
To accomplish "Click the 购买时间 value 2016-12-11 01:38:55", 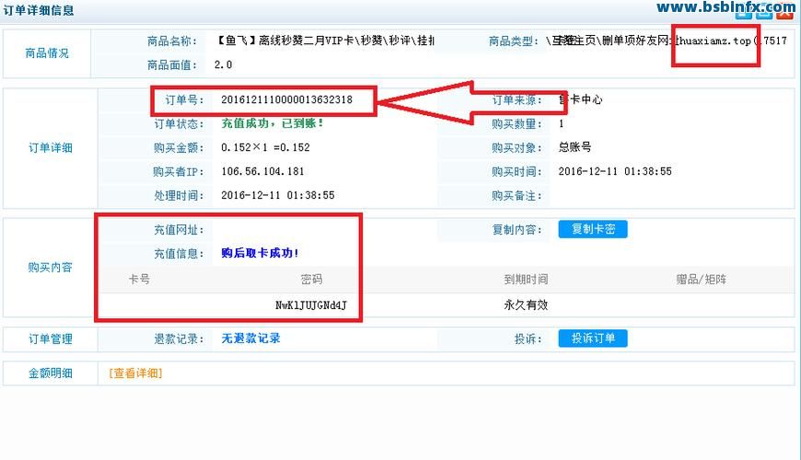I will 614,171.
